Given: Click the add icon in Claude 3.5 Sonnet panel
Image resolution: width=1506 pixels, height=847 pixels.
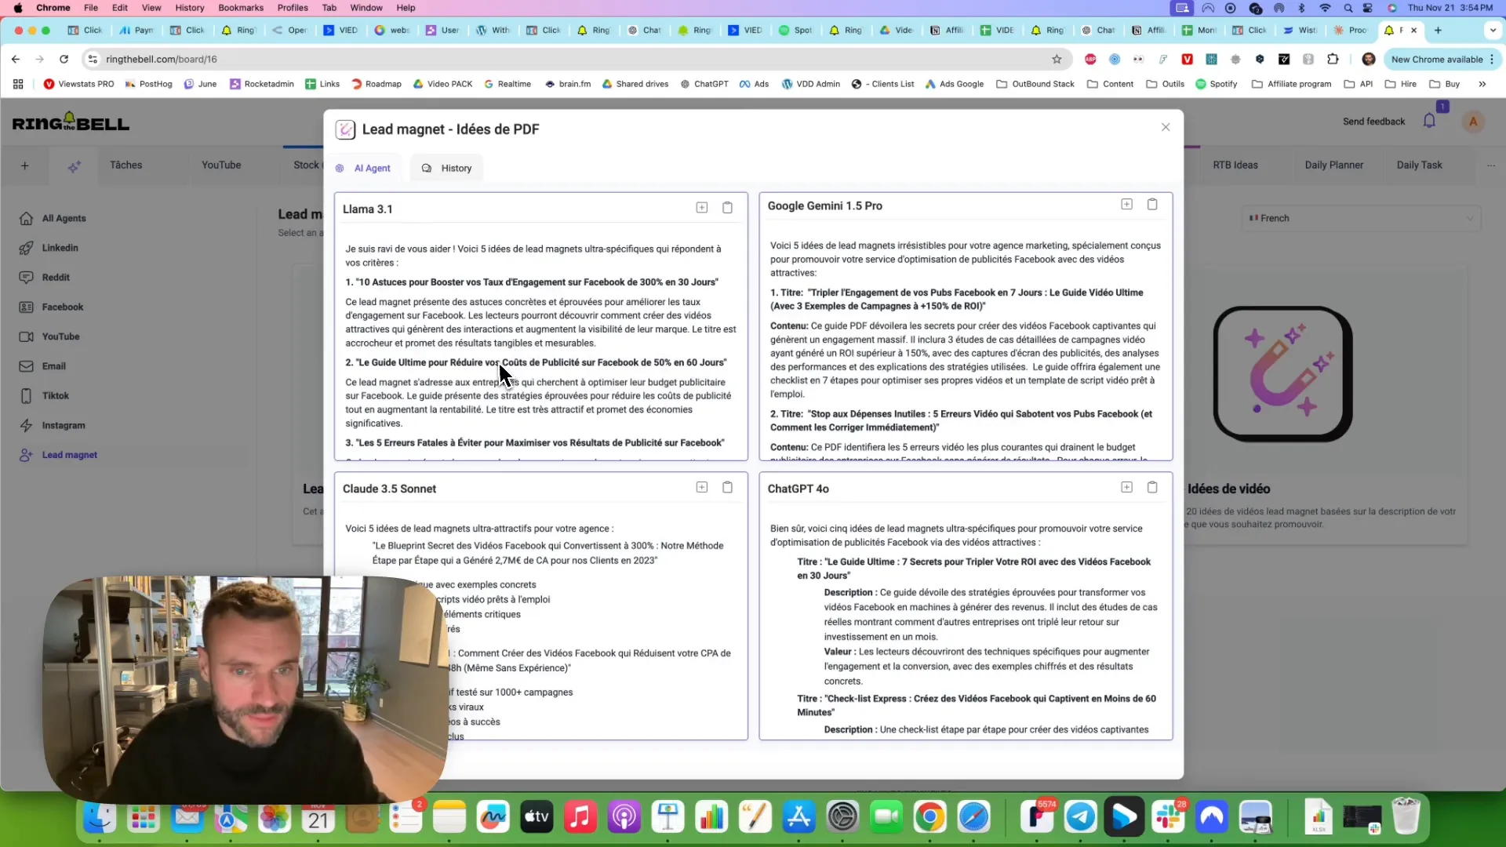Looking at the screenshot, I should [x=702, y=488].
